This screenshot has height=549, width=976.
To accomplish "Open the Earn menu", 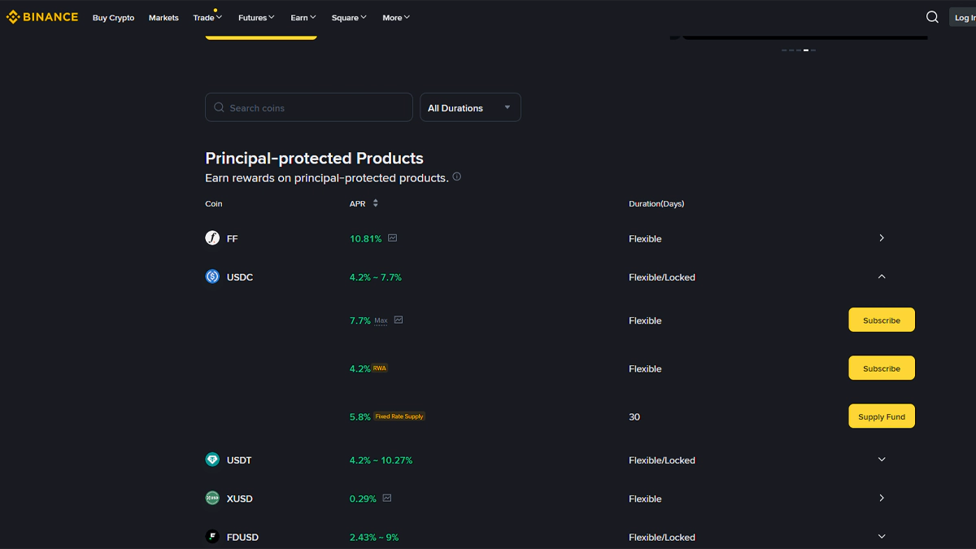I will pyautogui.click(x=303, y=18).
